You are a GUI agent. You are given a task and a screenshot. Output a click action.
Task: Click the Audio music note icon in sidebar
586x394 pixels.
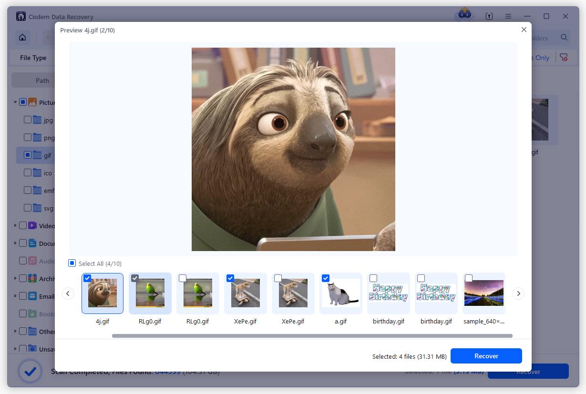pyautogui.click(x=33, y=261)
